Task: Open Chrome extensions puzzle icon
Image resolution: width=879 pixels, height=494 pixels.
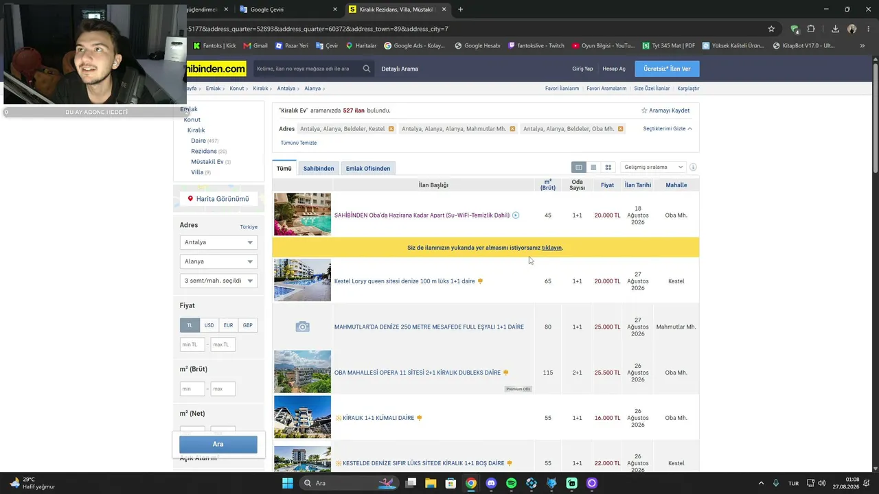Action: coord(811,29)
